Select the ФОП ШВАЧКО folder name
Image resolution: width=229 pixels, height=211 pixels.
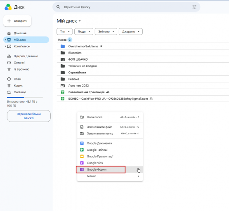click(78, 59)
